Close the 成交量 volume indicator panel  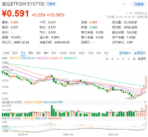pos(145,102)
